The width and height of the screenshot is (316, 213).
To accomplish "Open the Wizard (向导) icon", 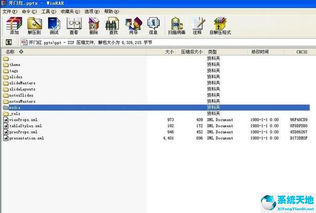I will click(134, 26).
